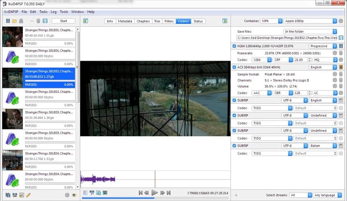This screenshot has height=201, width=347.
Task: Switch to the Filters tab
Action: point(169,21)
